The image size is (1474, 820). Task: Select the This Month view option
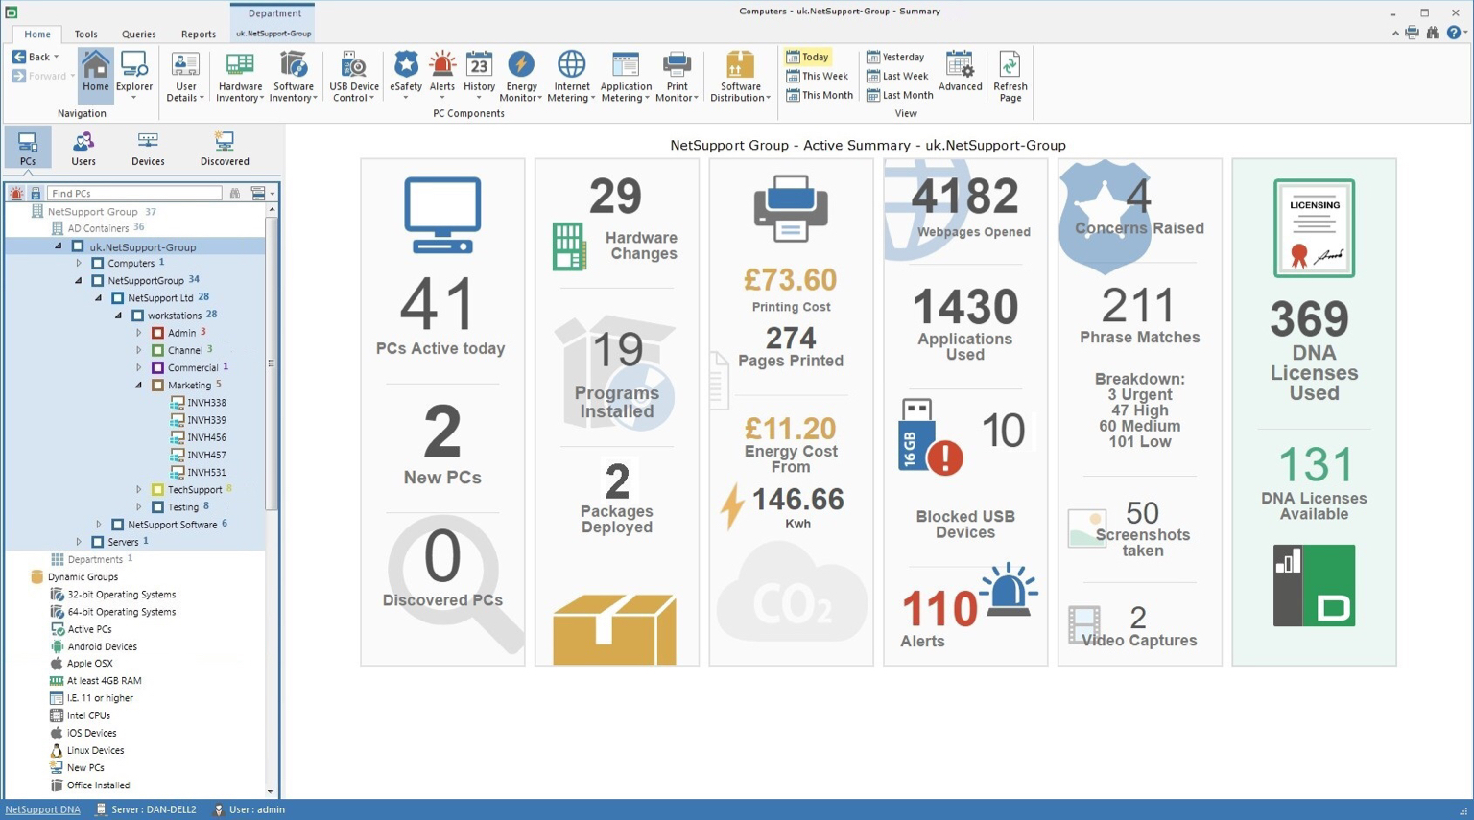820,95
